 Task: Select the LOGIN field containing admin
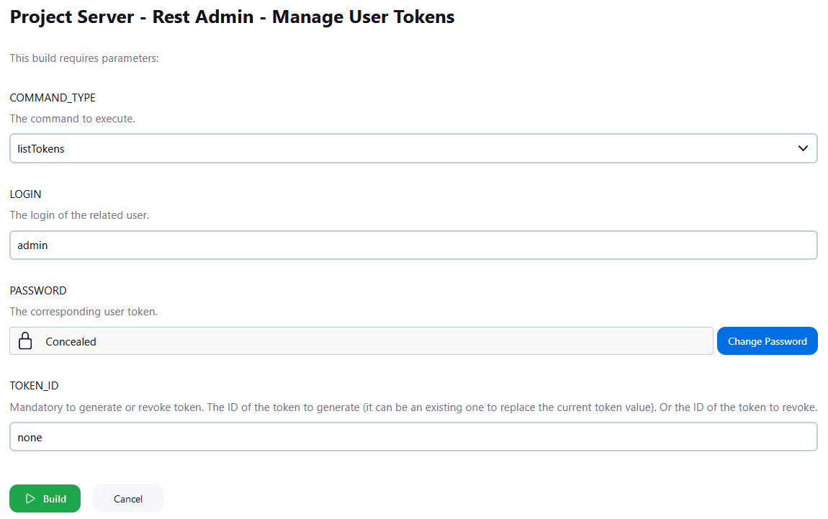[x=414, y=245]
